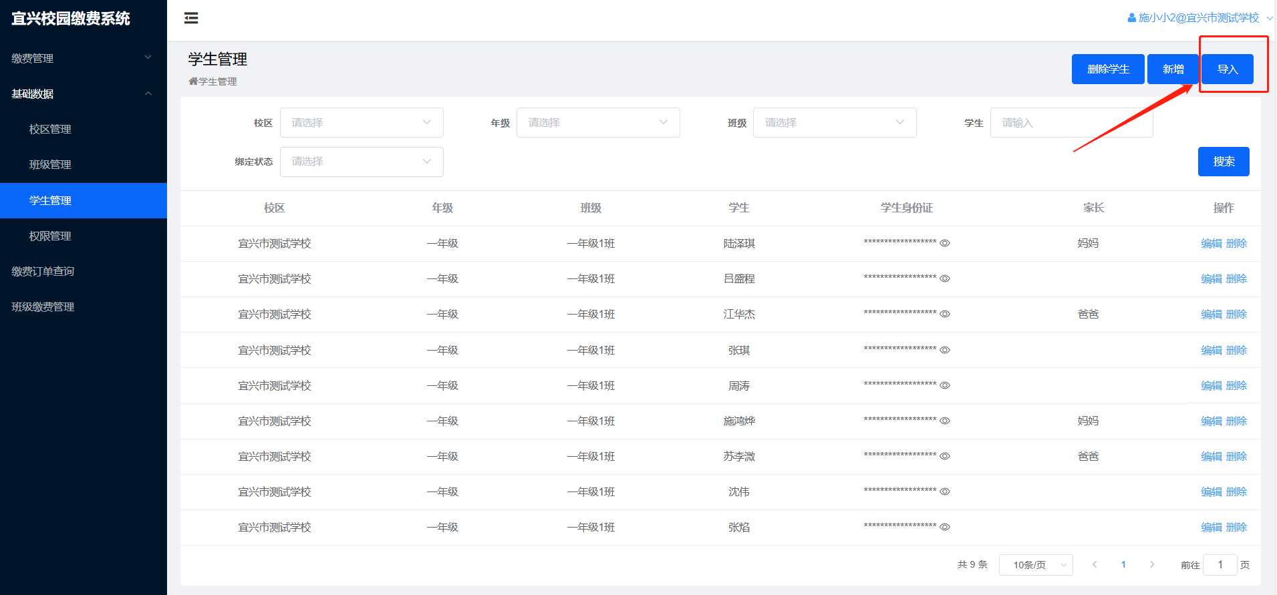Screen dimensions: 1277x595
Task: Open the 10条/页 page size selector
Action: pyautogui.click(x=1035, y=565)
